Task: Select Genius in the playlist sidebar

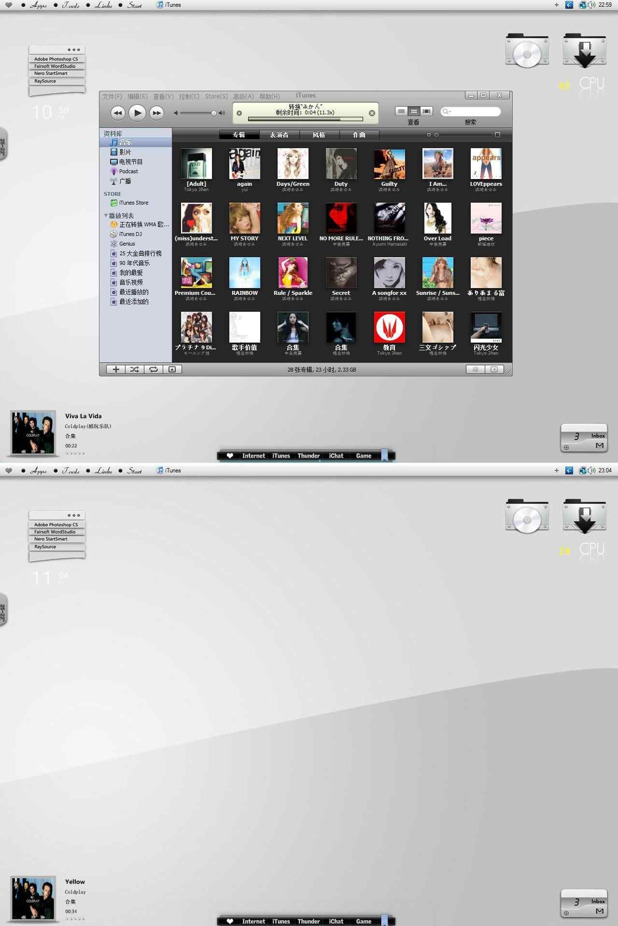Action: (136, 244)
